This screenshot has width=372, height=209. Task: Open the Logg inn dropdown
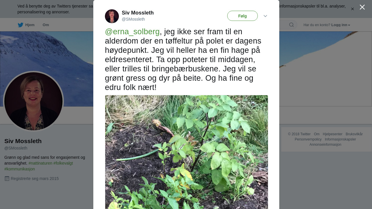pyautogui.click(x=341, y=25)
